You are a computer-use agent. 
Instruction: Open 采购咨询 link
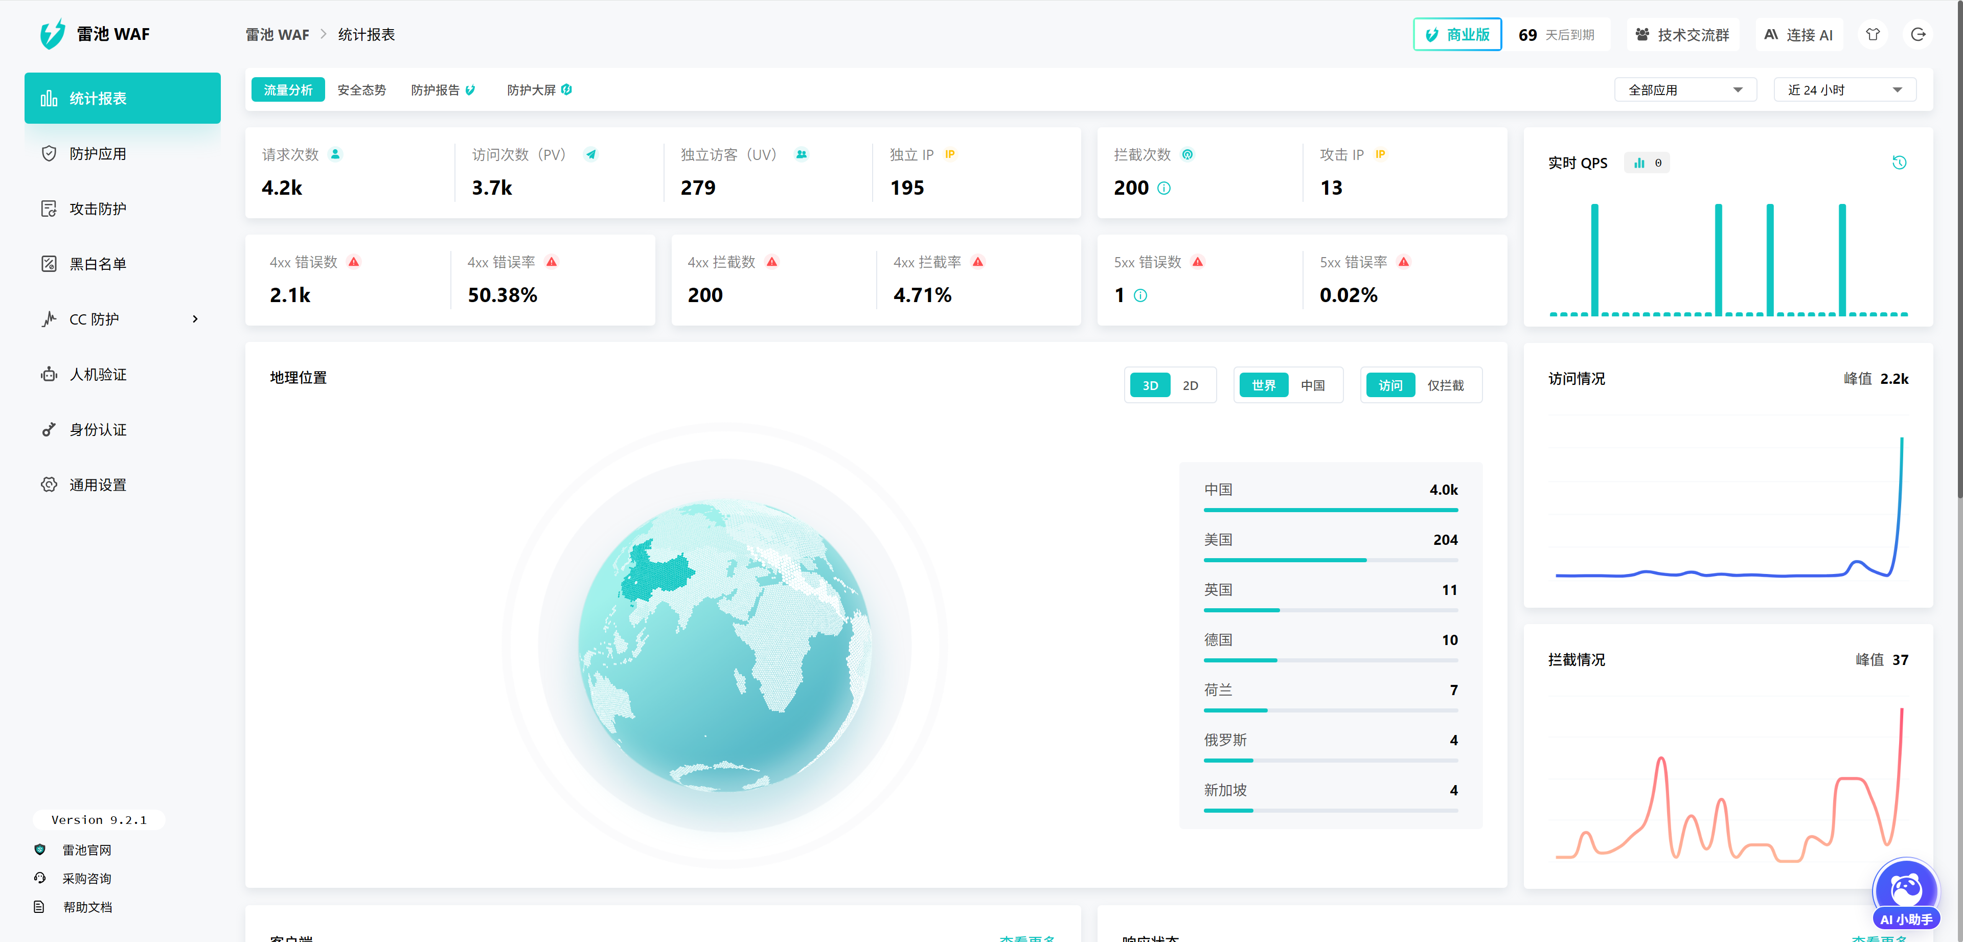point(87,879)
